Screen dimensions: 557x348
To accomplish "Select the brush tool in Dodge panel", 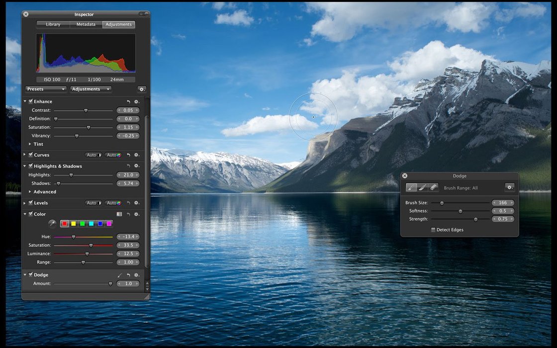I will click(411, 187).
